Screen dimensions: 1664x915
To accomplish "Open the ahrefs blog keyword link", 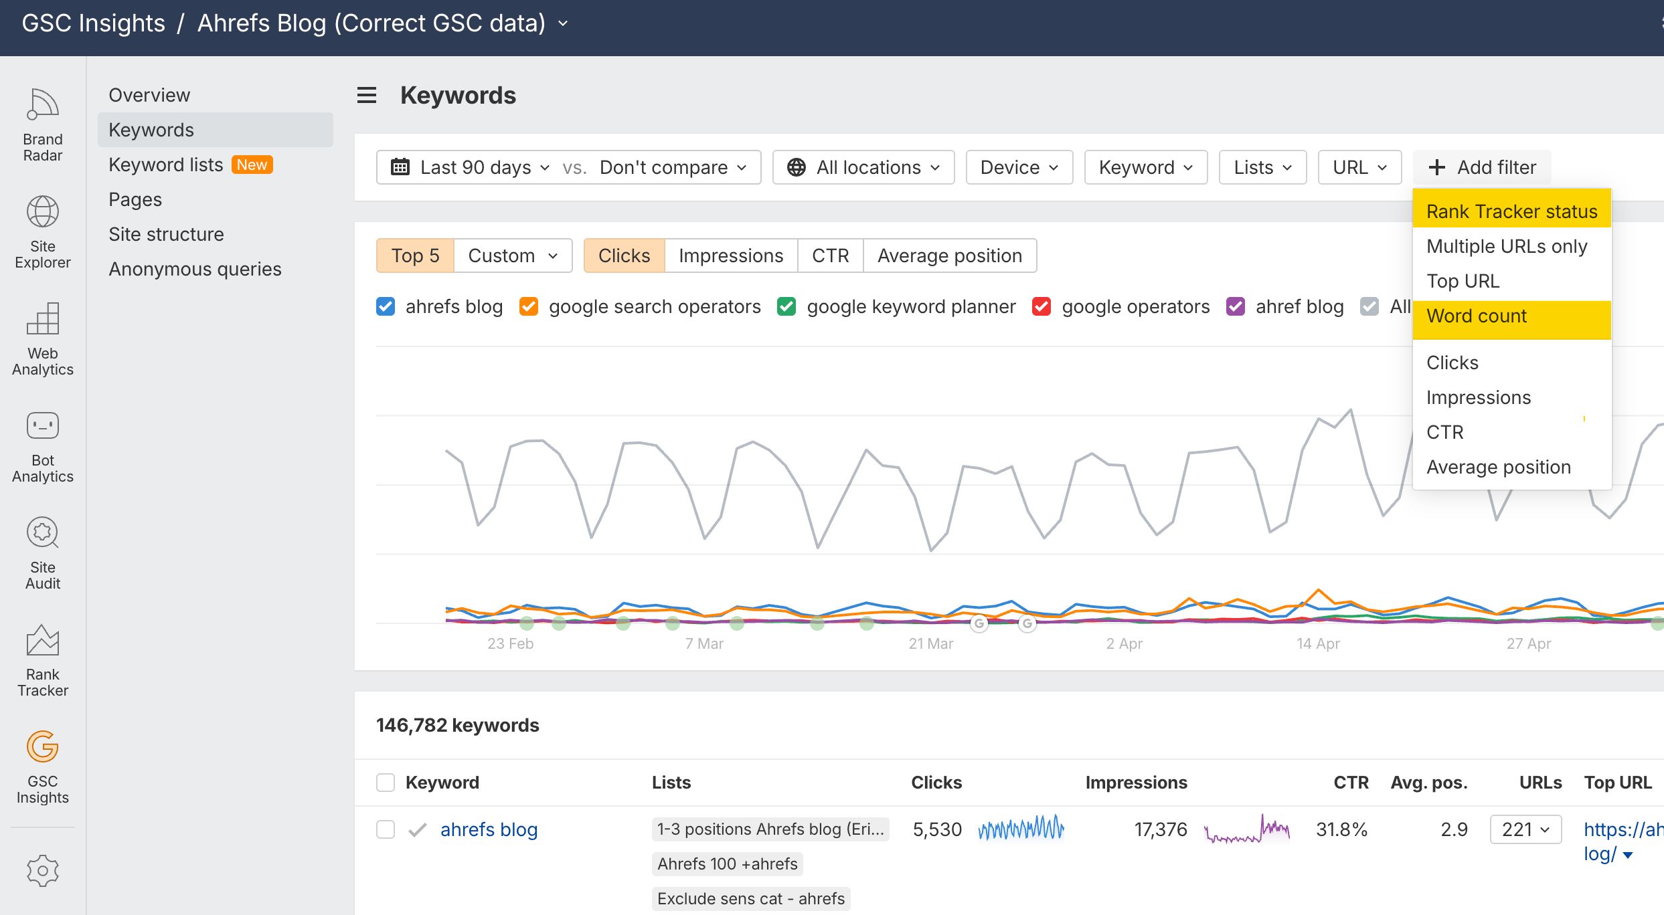I will pyautogui.click(x=489, y=829).
